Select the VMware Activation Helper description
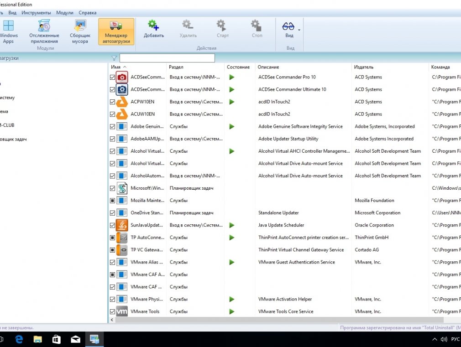The width and height of the screenshot is (461, 347). pos(285,299)
